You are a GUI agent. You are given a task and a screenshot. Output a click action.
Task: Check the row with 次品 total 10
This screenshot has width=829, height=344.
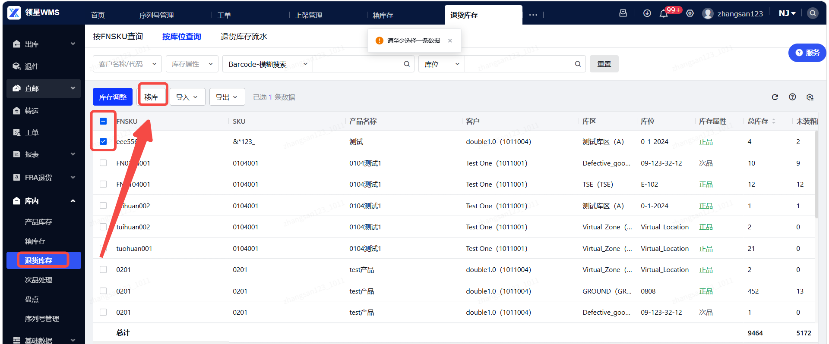(x=103, y=163)
